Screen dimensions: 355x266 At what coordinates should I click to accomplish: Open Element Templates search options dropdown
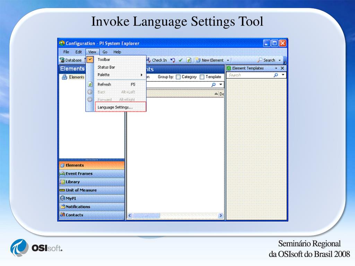coord(283,75)
